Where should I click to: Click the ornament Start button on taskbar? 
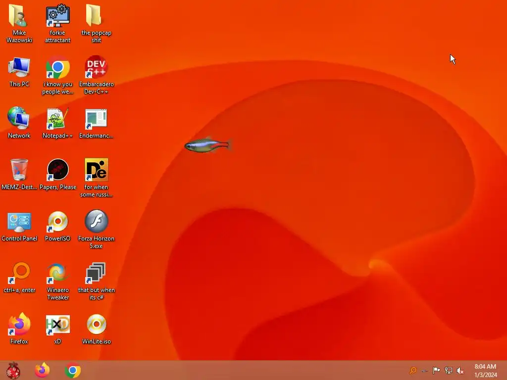point(13,370)
